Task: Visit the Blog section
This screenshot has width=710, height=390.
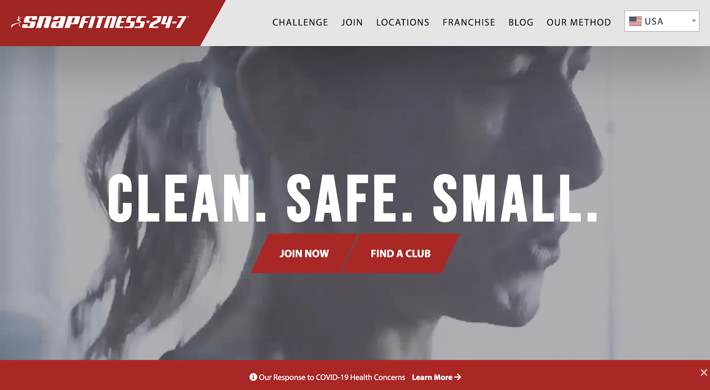Action: (521, 22)
